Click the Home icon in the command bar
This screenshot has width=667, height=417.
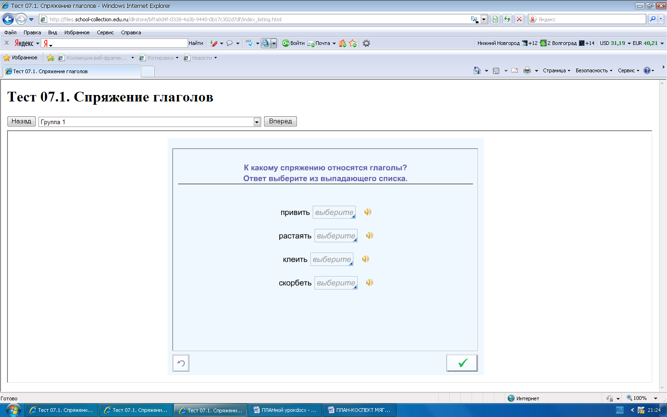(x=477, y=70)
